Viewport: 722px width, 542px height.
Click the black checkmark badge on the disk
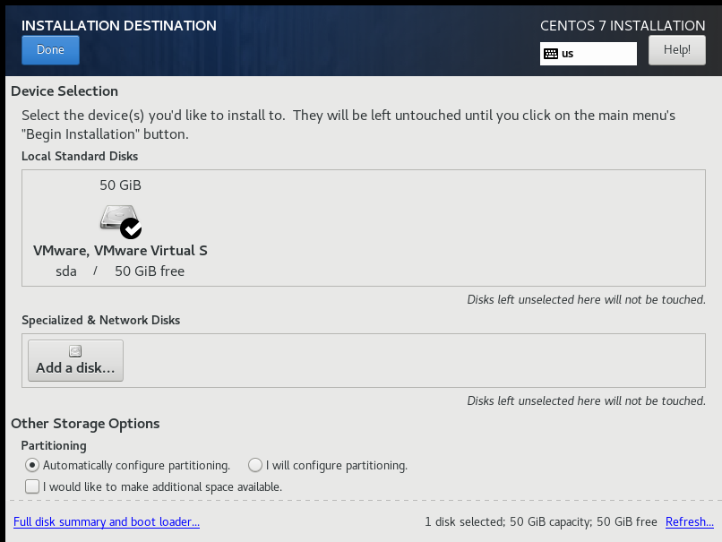[131, 228]
